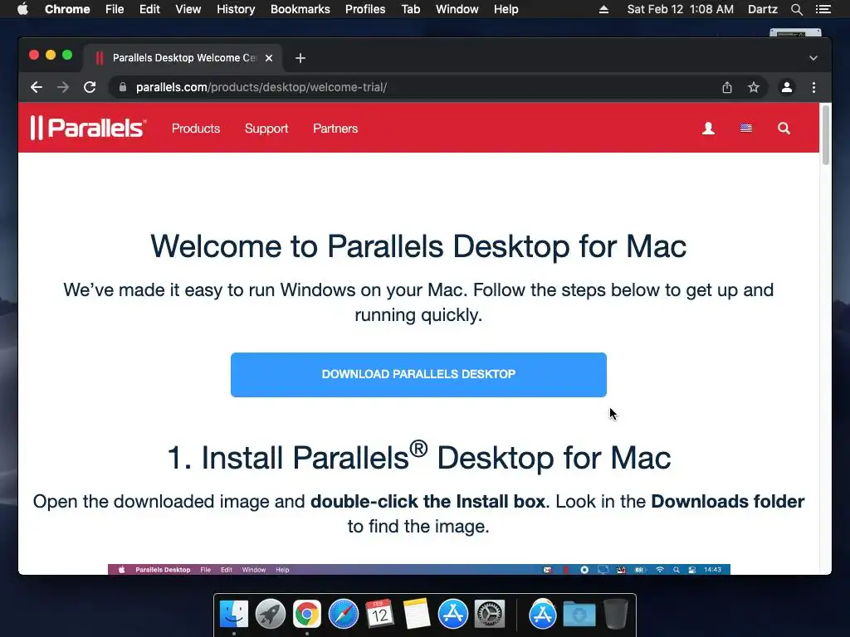Click Download Parallels Desktop button

click(418, 375)
